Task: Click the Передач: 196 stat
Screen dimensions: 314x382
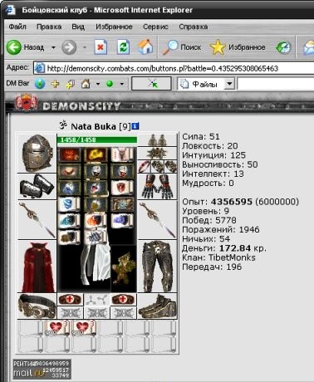Action: (x=212, y=267)
